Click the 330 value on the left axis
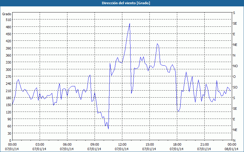This screenshot has width=244, height=152. tap(9, 62)
